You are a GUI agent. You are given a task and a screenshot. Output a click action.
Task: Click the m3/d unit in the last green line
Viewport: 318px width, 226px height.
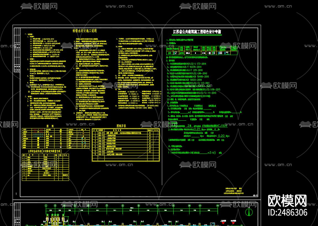[x=212, y=153]
